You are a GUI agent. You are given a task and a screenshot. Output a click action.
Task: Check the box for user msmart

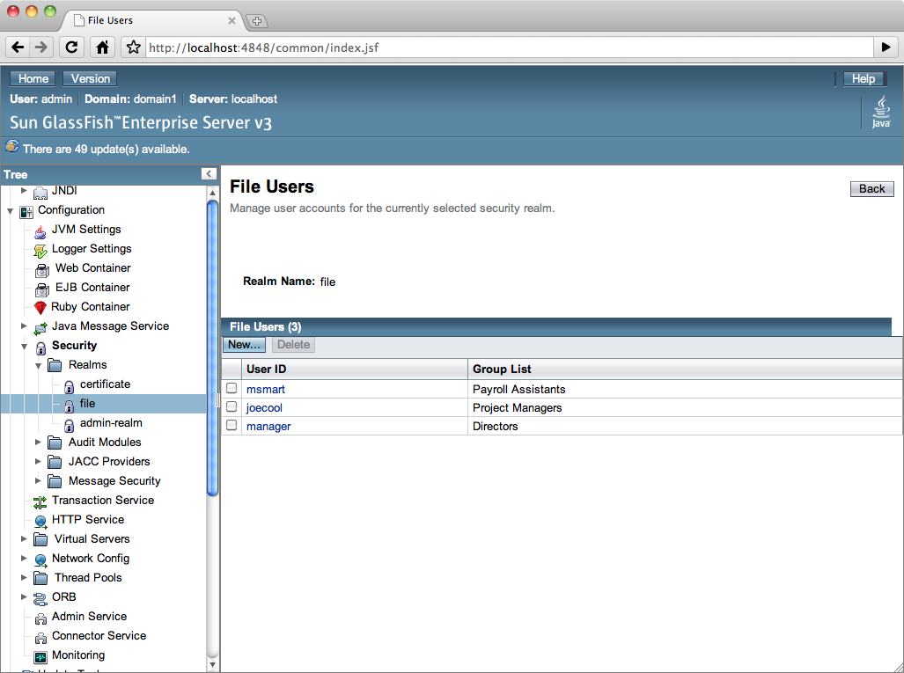(232, 388)
